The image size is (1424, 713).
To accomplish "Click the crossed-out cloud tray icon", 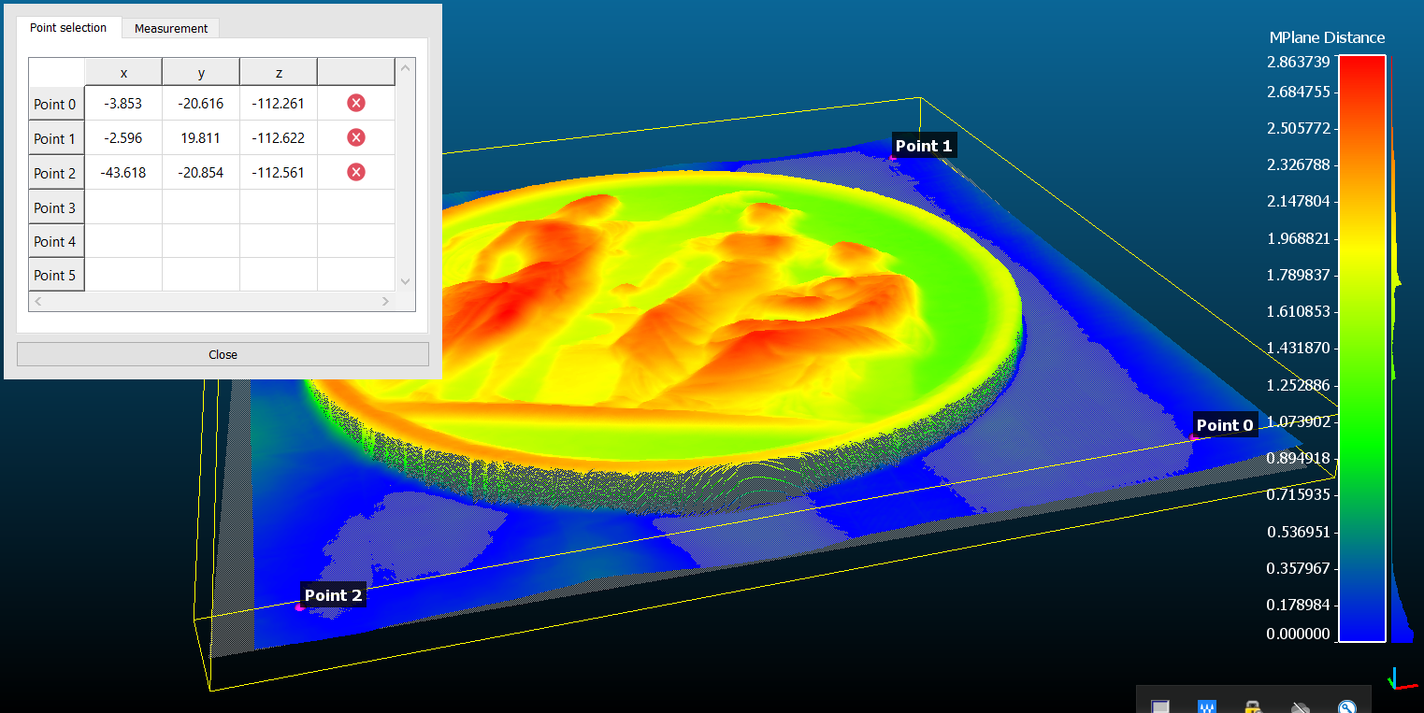I will [1301, 706].
